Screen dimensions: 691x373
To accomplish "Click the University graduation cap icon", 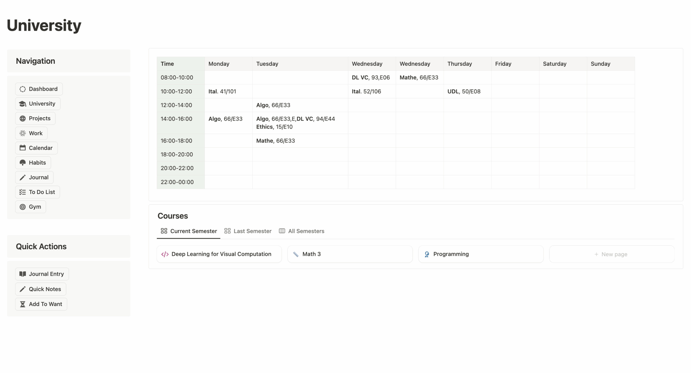I will pyautogui.click(x=23, y=104).
